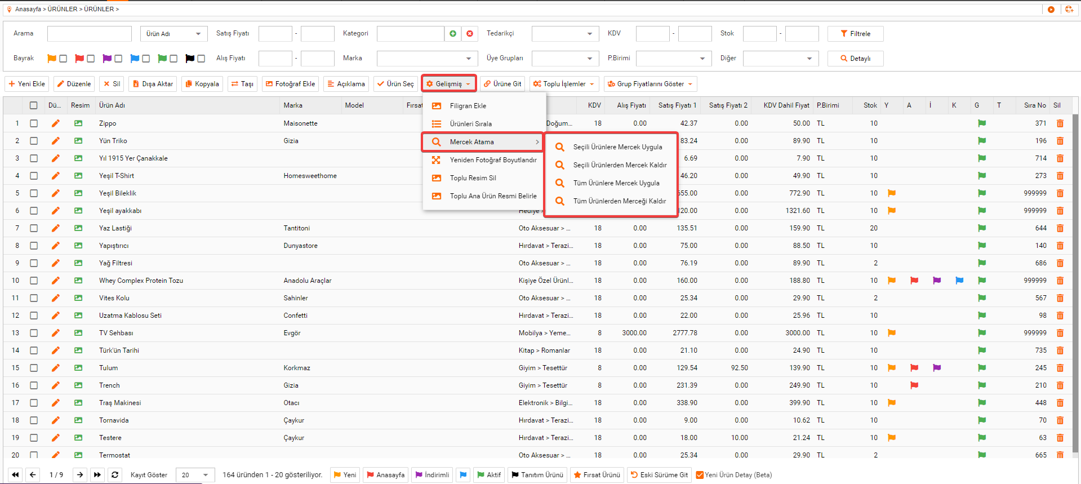Open the Diğer dropdown
Image resolution: width=1081 pixels, height=484 pixels.
tap(781, 59)
